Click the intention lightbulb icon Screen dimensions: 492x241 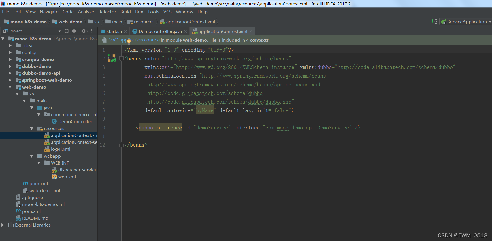tap(129, 41)
